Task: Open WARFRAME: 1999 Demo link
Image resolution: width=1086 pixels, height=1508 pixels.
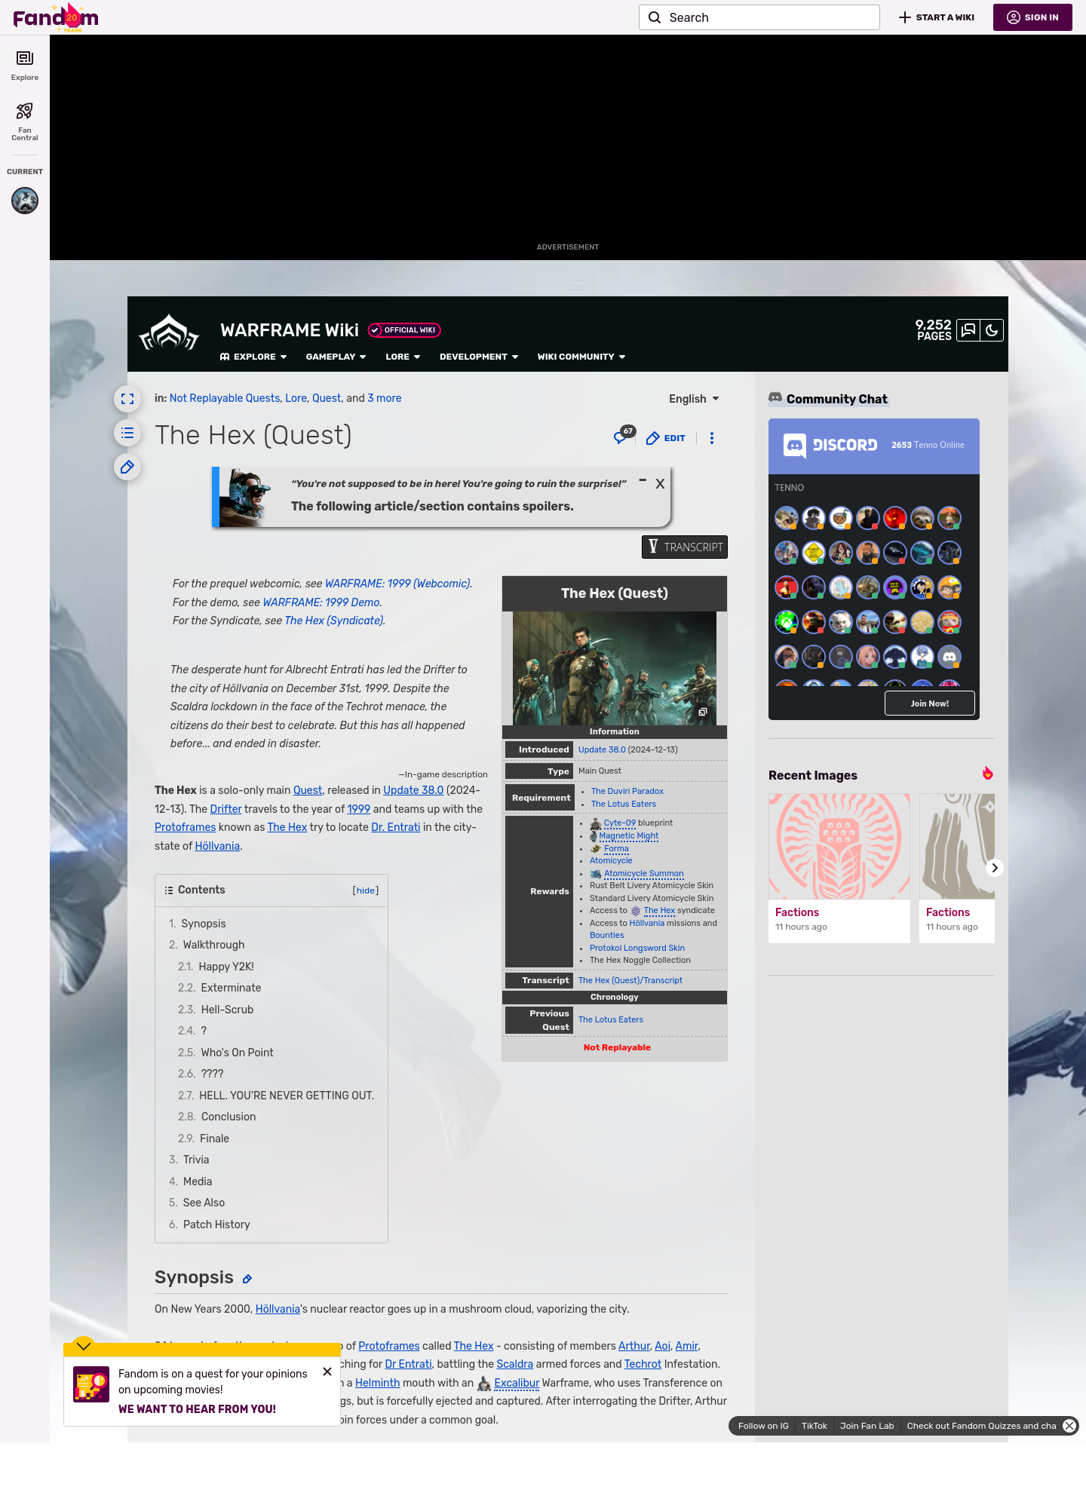Action: pos(321,602)
